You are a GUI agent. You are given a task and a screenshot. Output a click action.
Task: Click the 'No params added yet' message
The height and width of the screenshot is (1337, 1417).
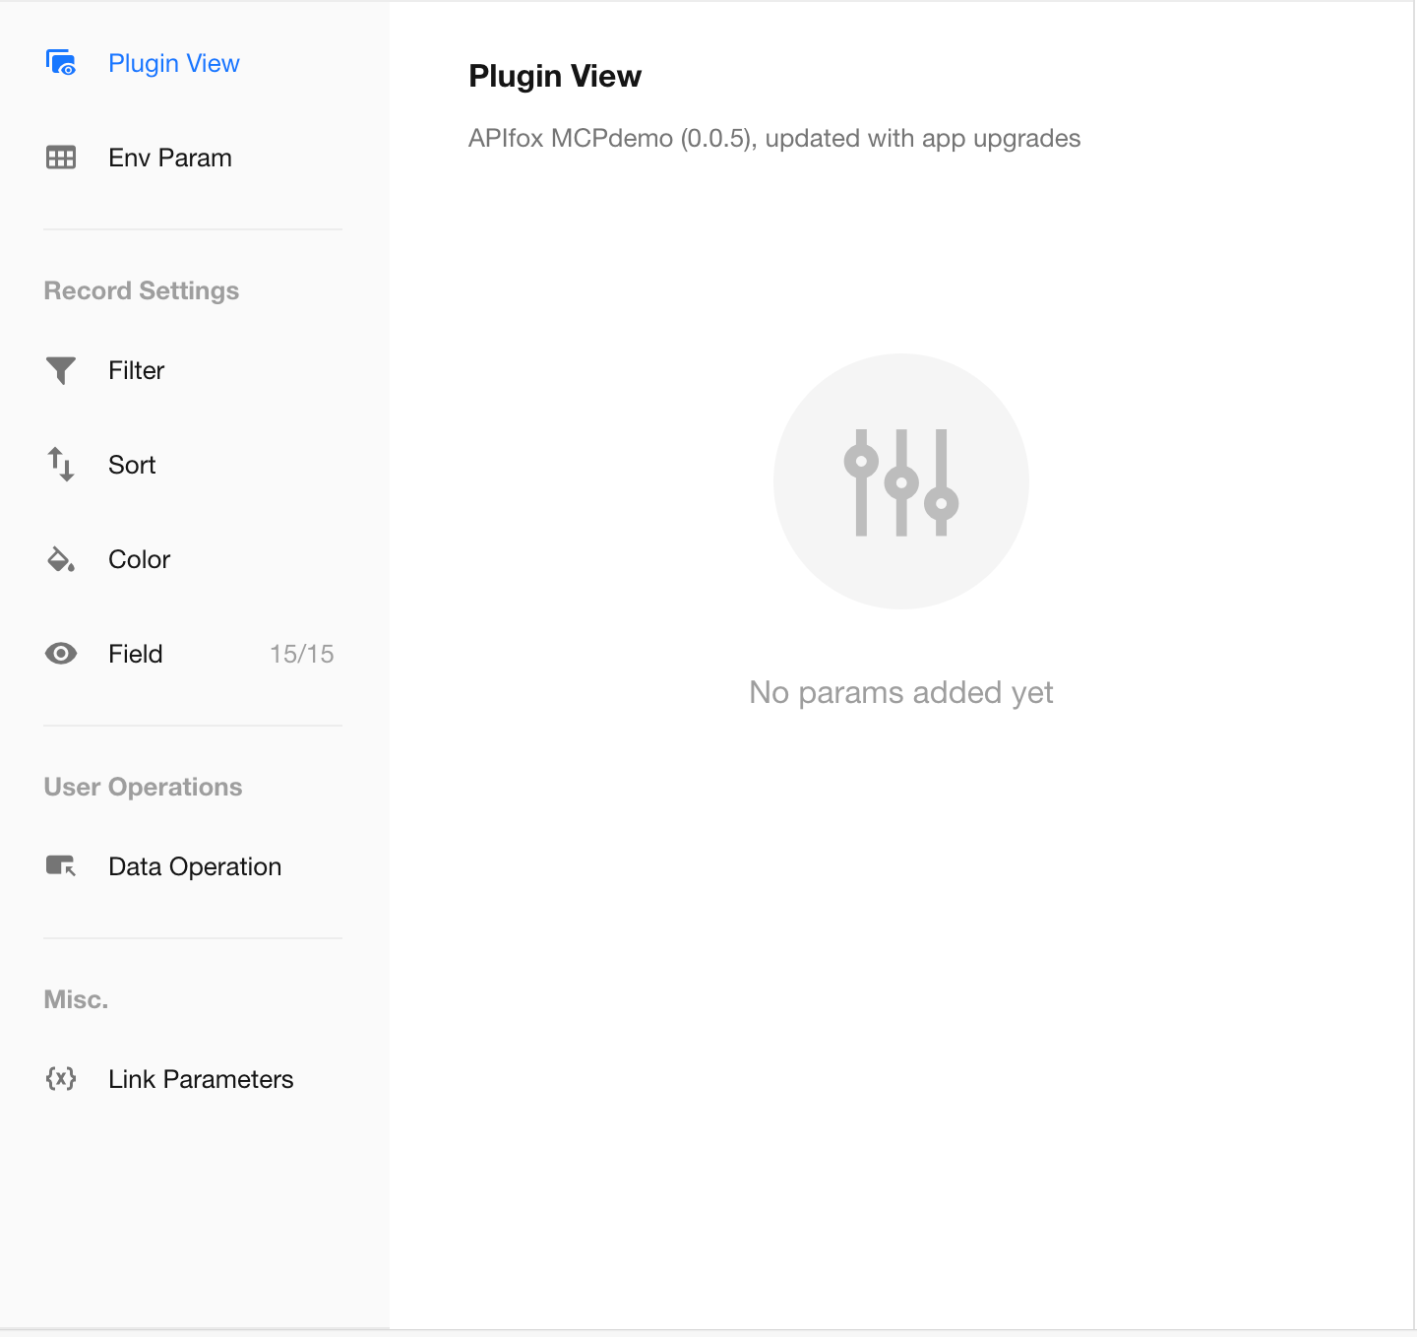click(900, 692)
